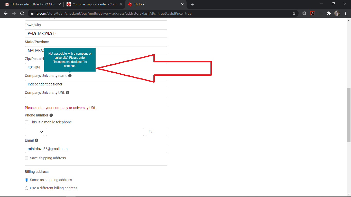Open the Extensions puzzle menu

(x=329, y=13)
